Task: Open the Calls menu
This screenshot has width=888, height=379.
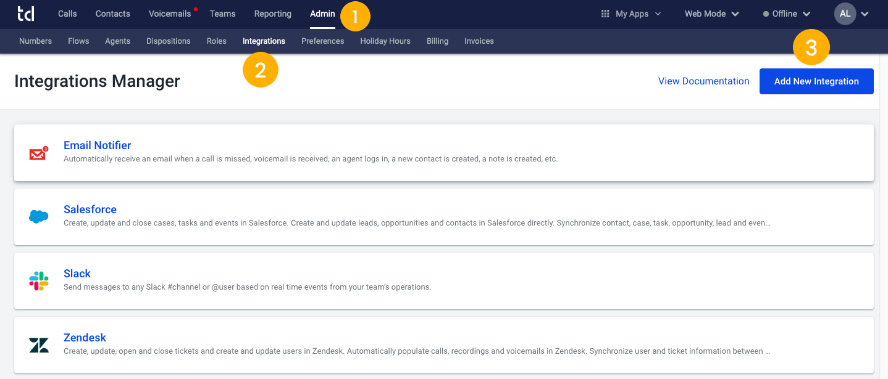Action: pyautogui.click(x=67, y=14)
